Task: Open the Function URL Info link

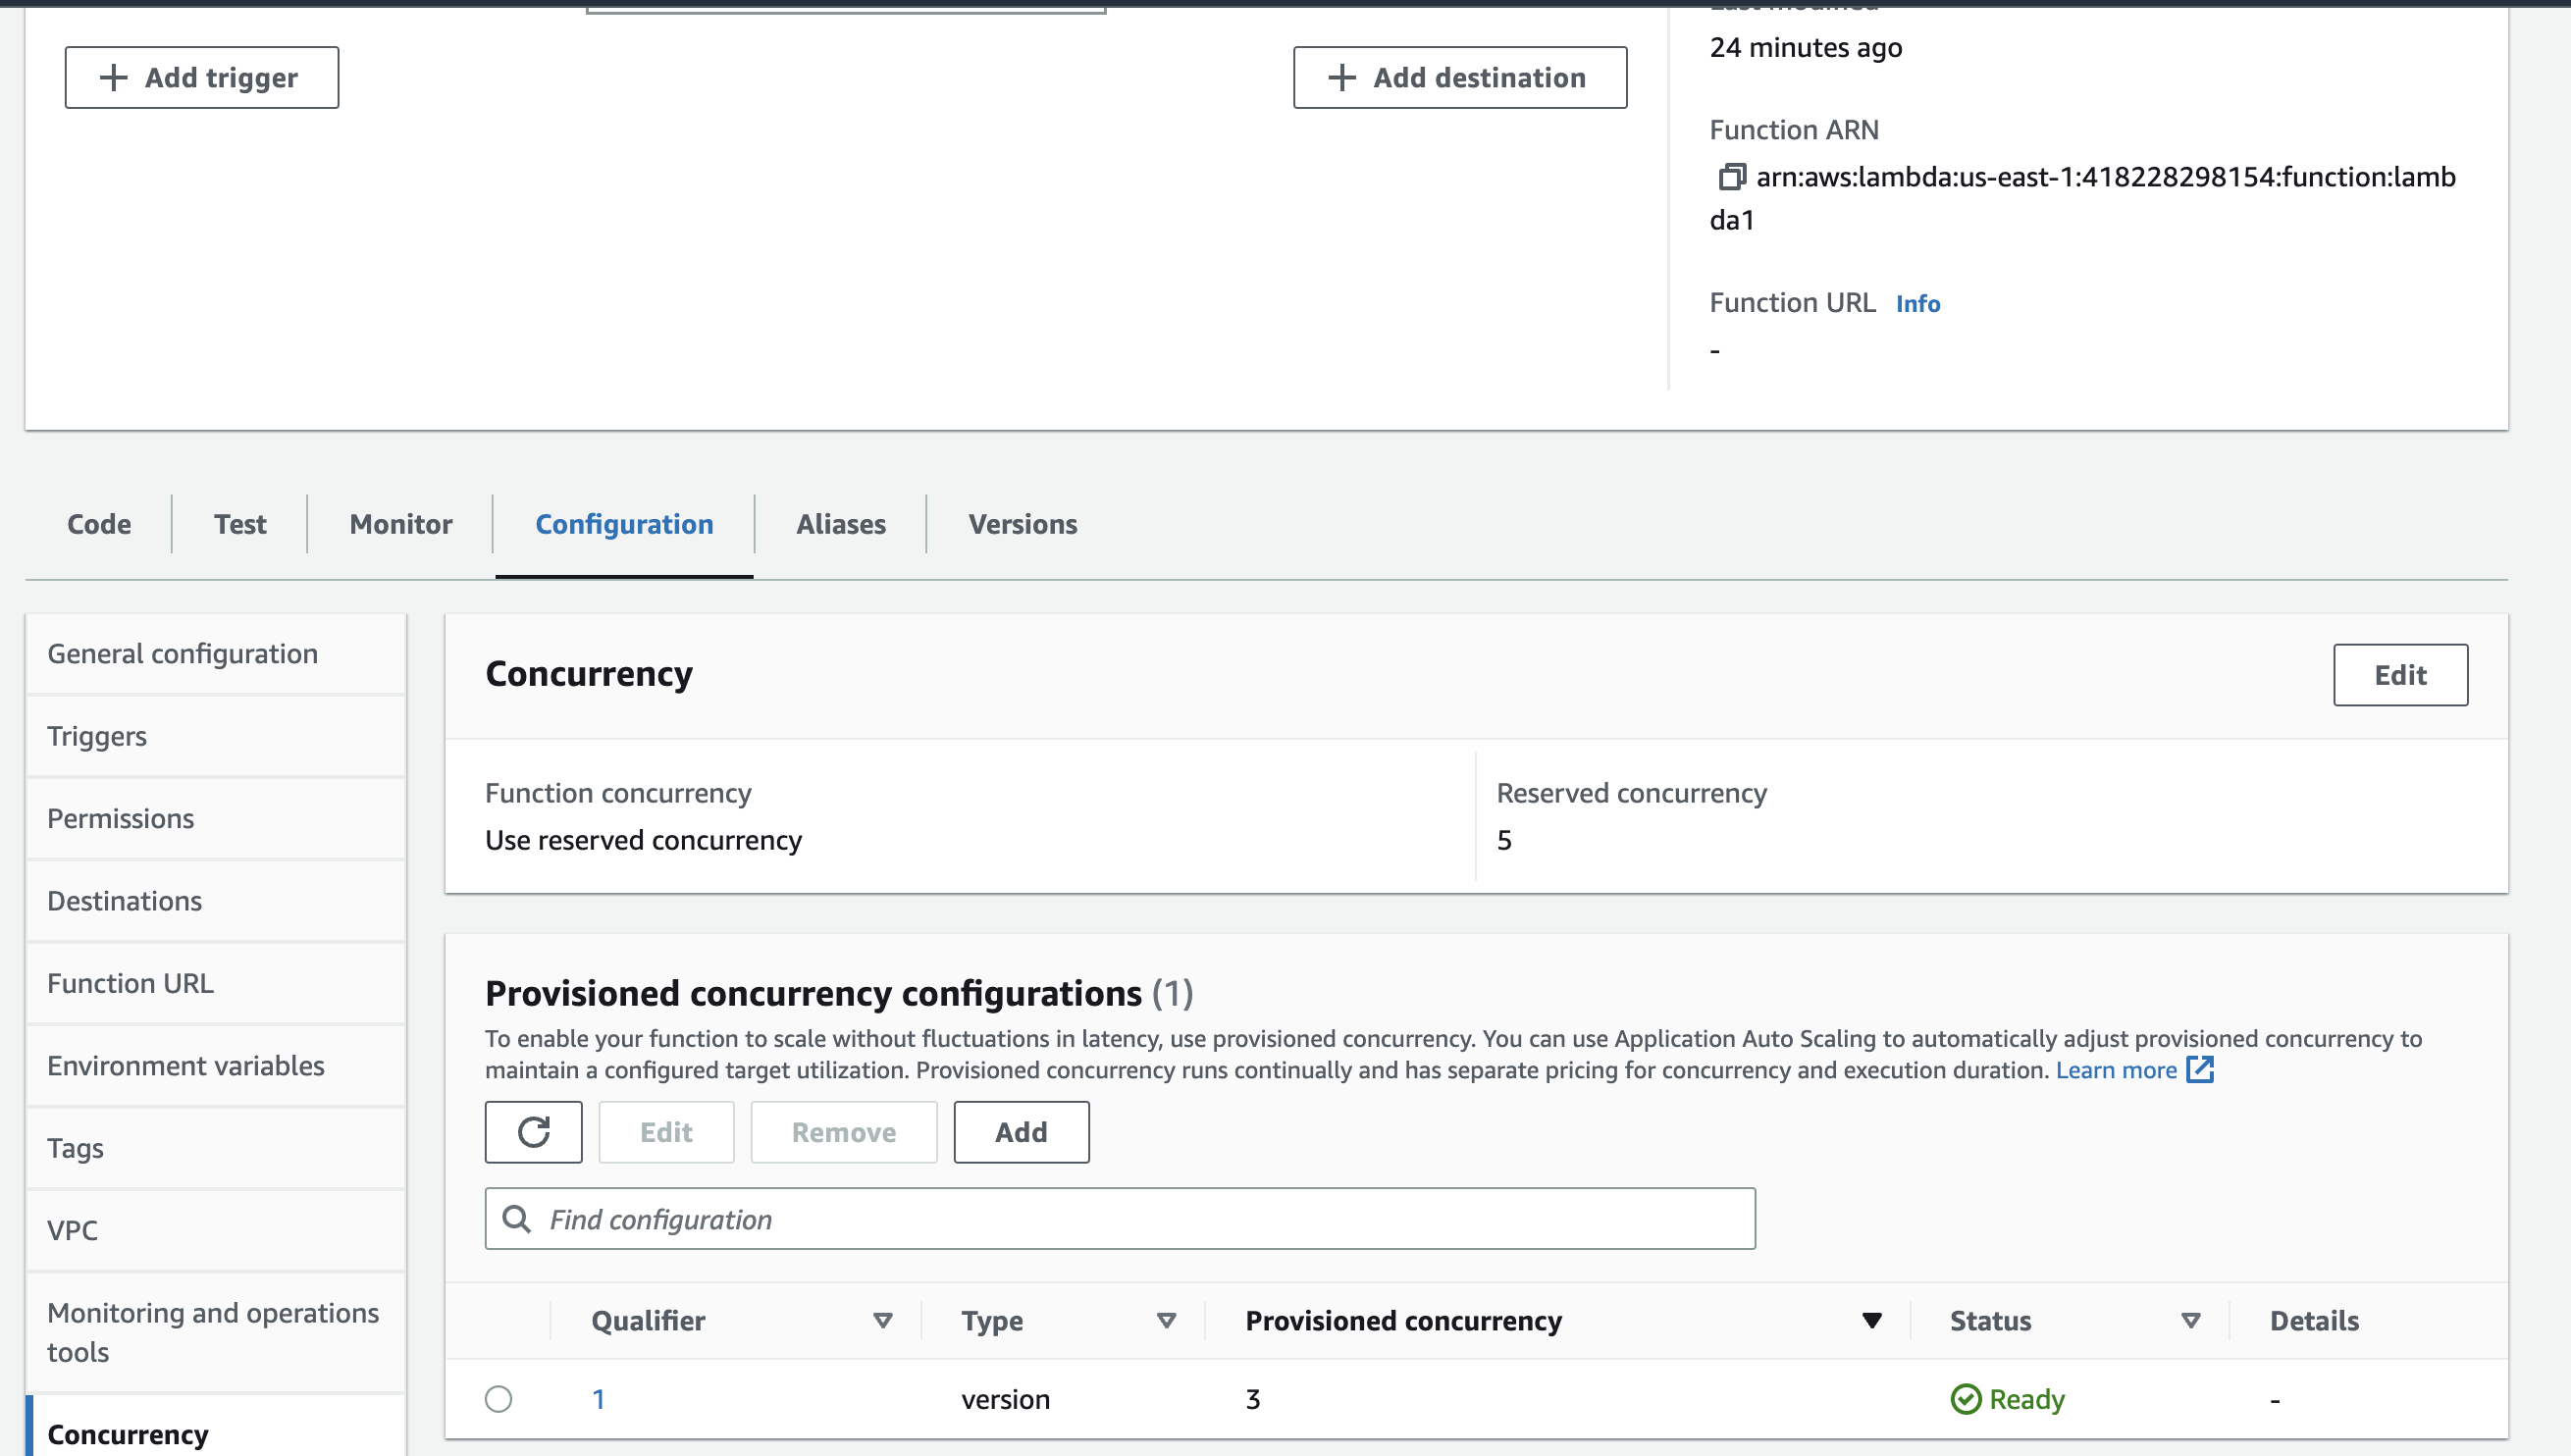Action: [1917, 303]
